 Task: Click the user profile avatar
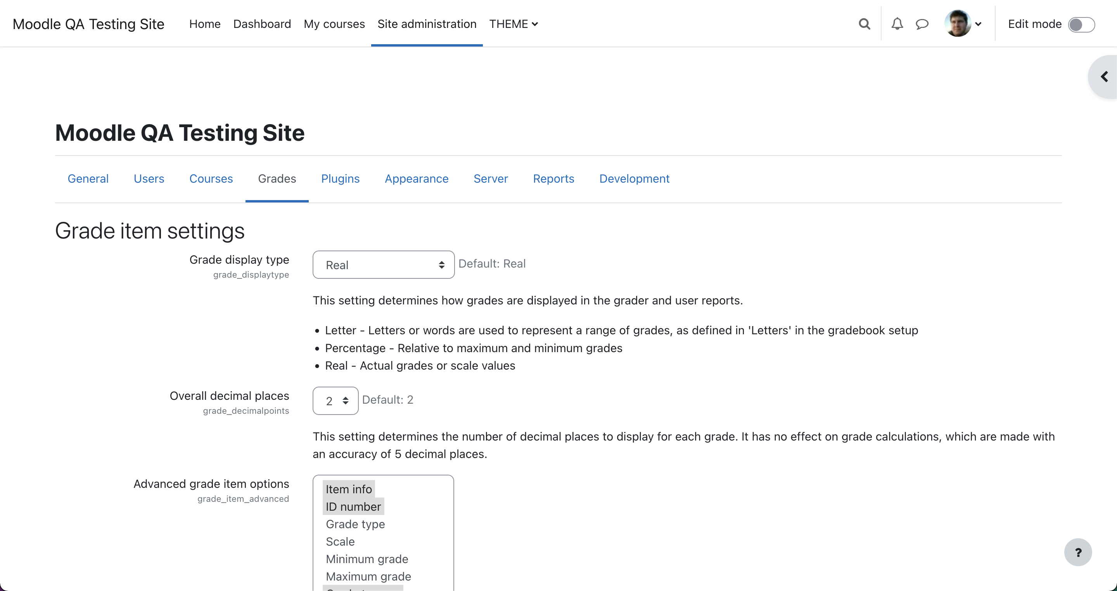click(x=958, y=23)
